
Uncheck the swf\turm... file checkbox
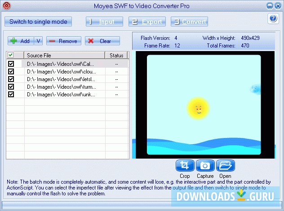[11, 86]
